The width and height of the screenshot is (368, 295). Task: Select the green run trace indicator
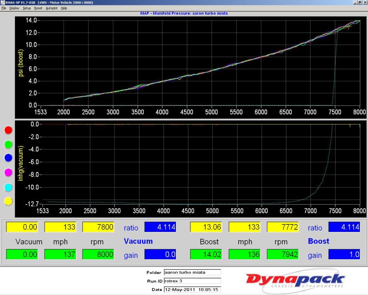pyautogui.click(x=8, y=144)
